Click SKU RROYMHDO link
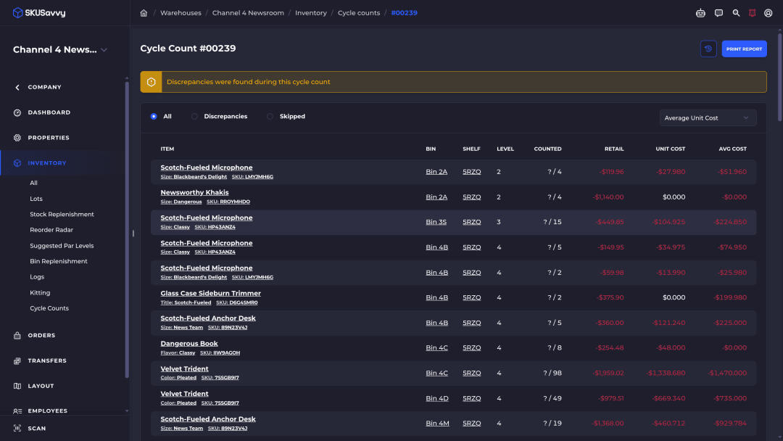 pos(228,202)
